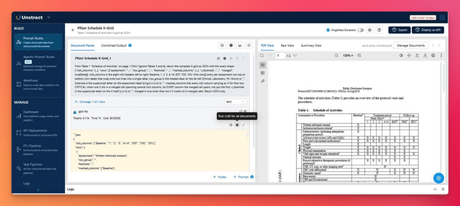The width and height of the screenshot is (460, 206).
Task: Click the + Notes button
Action: coord(219,177)
